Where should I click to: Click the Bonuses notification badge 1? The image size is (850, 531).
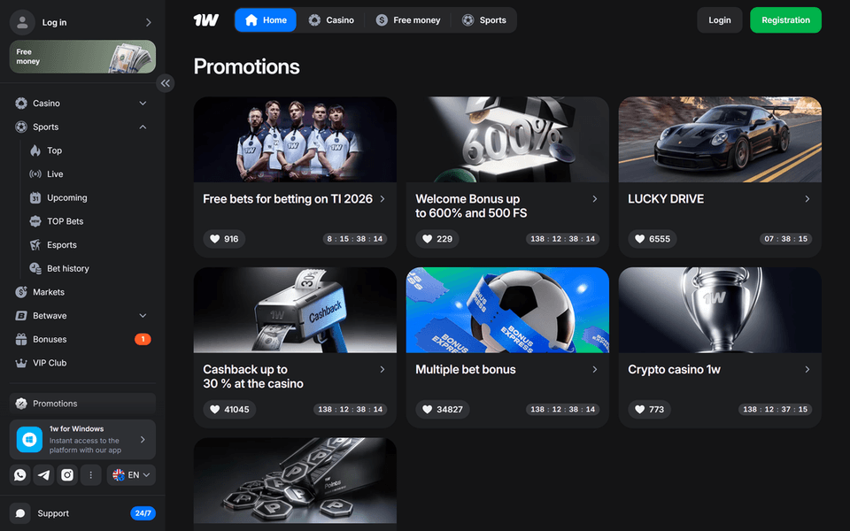pyautogui.click(x=143, y=339)
